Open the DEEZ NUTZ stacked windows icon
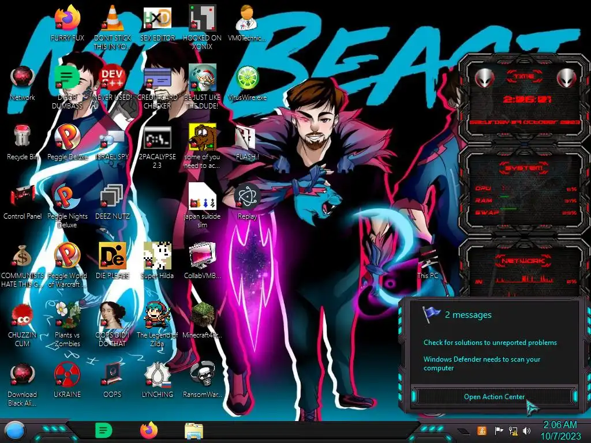Screen dimensions: 591x443 pos(113,196)
